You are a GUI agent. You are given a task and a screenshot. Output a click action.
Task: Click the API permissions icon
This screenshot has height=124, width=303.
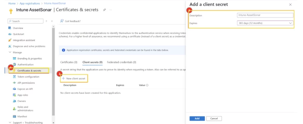click(x=14, y=83)
